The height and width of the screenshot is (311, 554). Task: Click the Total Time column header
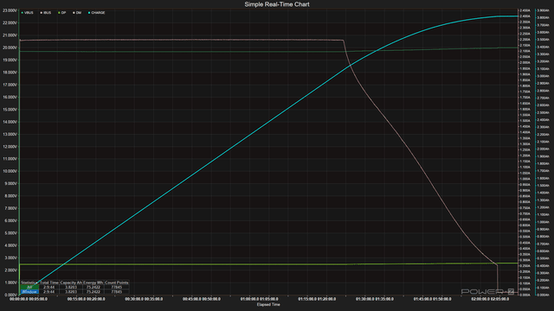coord(49,282)
